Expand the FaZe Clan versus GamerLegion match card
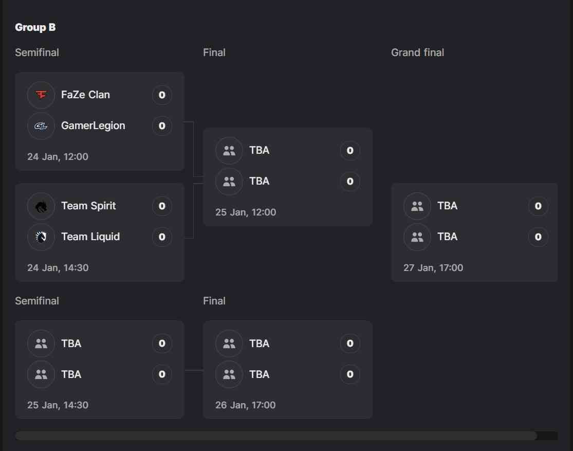Viewport: 573px width, 451px height. pos(100,121)
